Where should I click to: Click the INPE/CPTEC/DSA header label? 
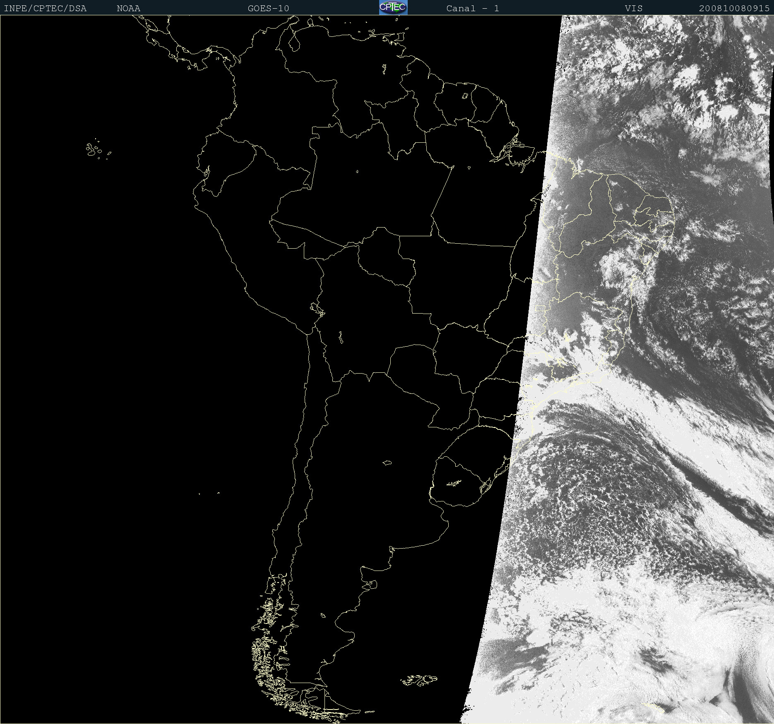click(x=45, y=8)
